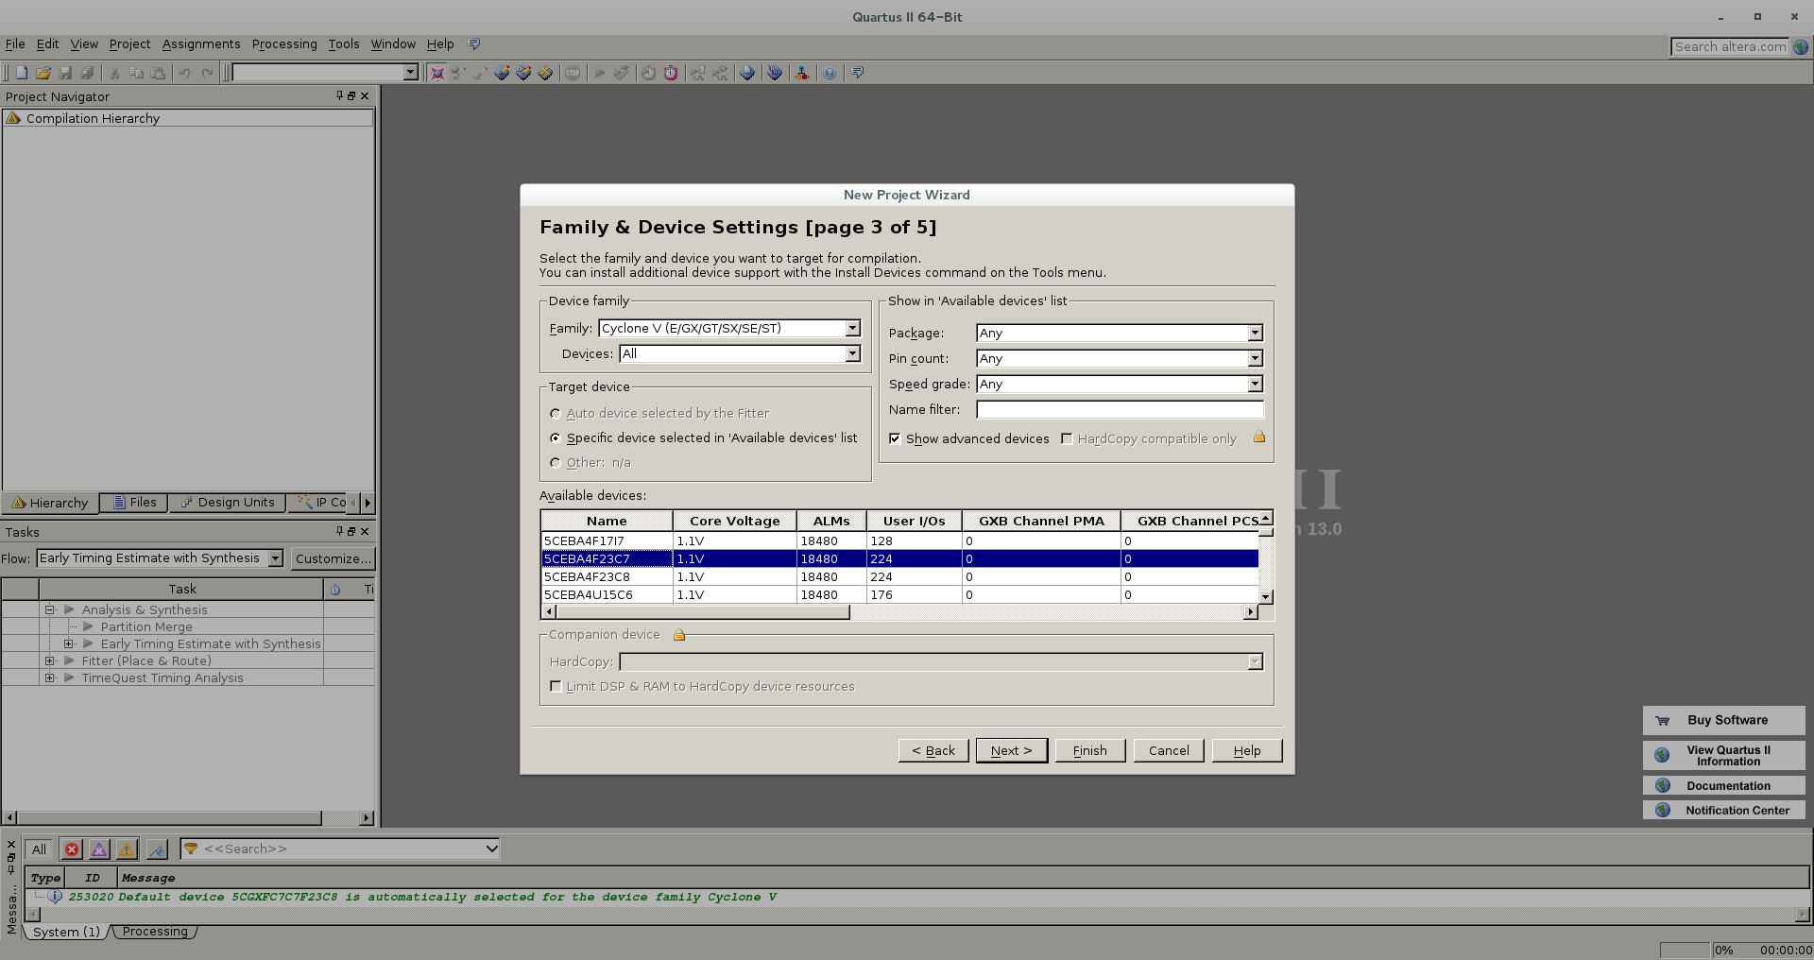Open the Package dropdown
The width and height of the screenshot is (1814, 960).
click(1255, 333)
